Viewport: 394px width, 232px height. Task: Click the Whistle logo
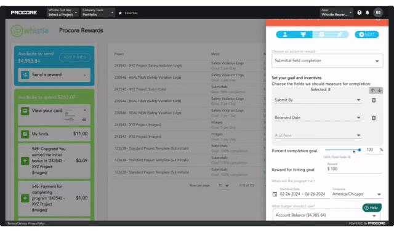point(30,31)
